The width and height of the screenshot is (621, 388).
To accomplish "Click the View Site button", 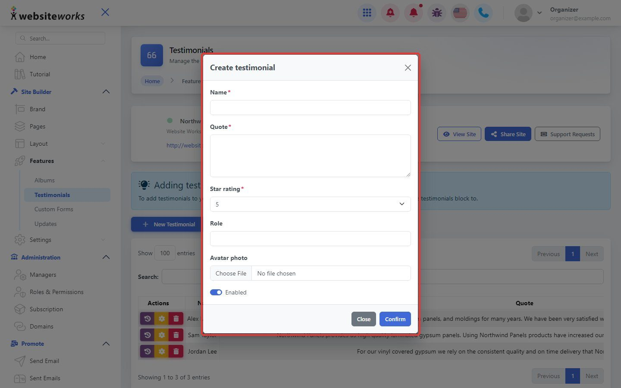I will [x=459, y=134].
